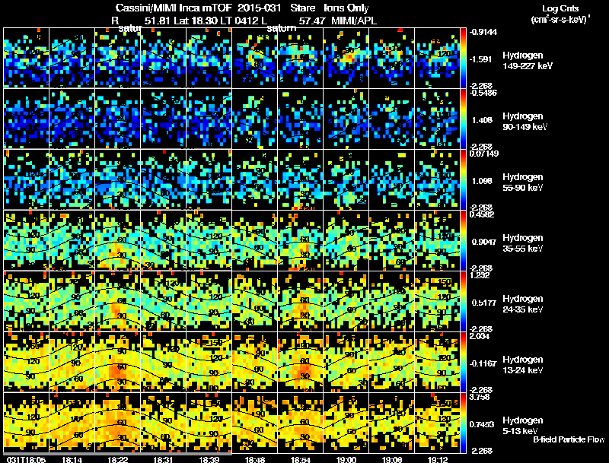Click the '031T18:05' time axis label
The width and height of the screenshot is (609, 463).
point(26,459)
